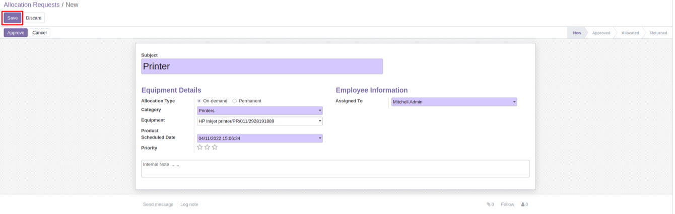Select Permanent allocation type

(x=235, y=101)
